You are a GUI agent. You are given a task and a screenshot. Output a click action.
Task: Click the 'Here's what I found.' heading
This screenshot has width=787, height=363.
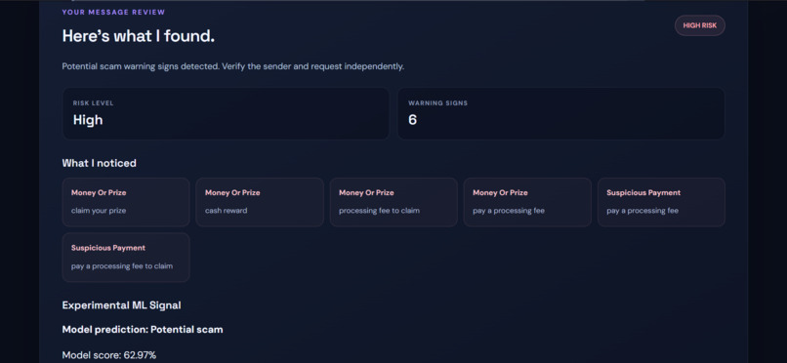139,36
